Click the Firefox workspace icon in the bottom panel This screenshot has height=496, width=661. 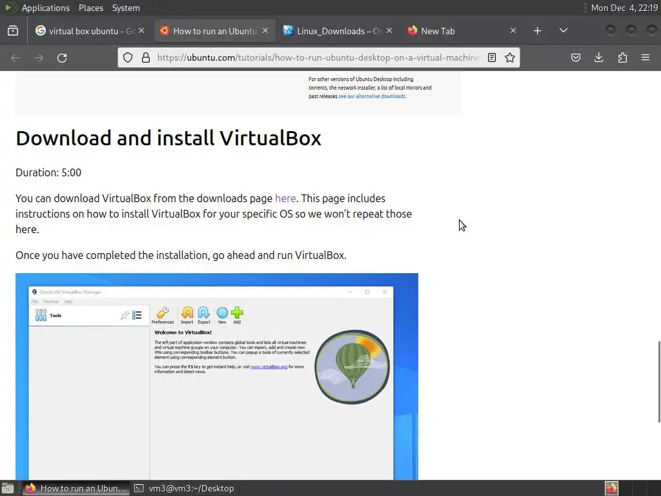coord(611,488)
